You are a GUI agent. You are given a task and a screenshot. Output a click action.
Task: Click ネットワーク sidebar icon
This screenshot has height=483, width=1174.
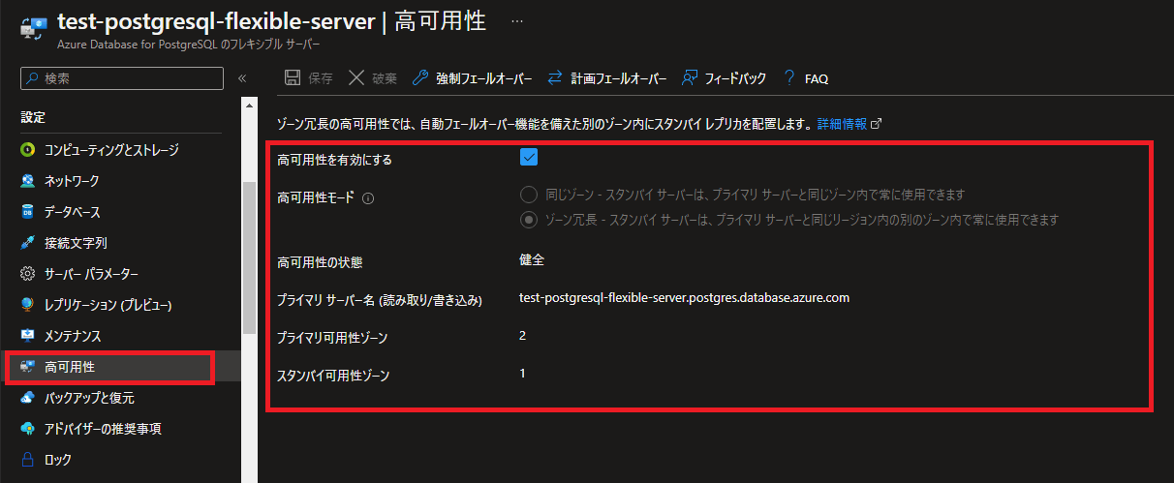[27, 181]
